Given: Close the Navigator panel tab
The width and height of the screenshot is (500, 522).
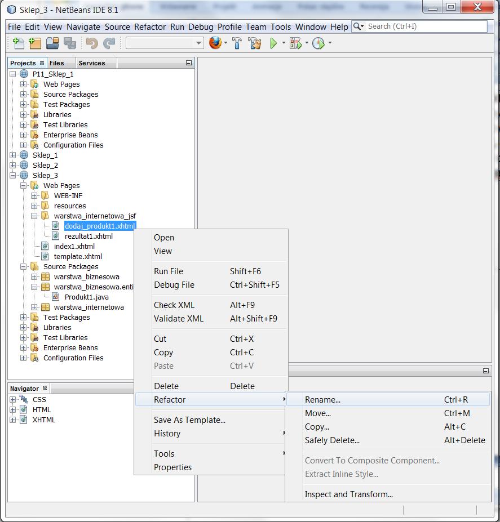Looking at the screenshot, I should (45, 388).
